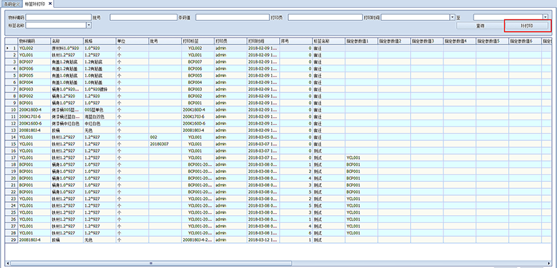Click the 标签名称 column header in grid

[329, 41]
